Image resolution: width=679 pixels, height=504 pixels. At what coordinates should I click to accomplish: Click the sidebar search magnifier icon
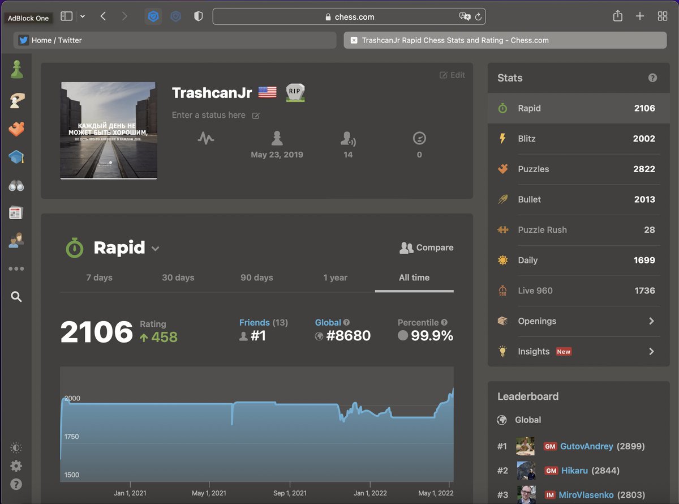pos(16,296)
